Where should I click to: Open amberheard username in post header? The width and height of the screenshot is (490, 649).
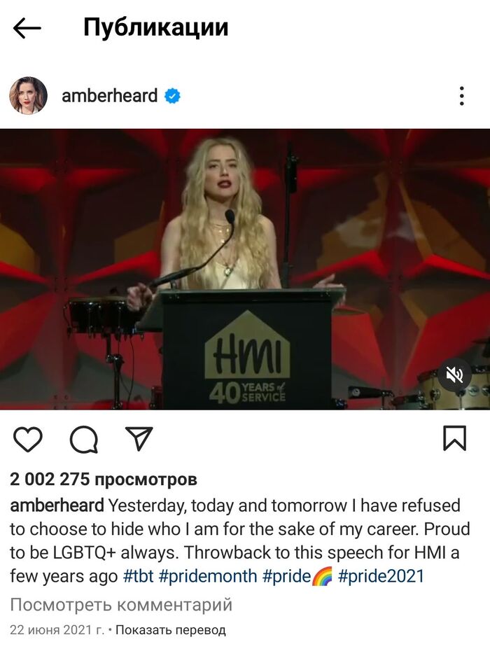coord(110,96)
